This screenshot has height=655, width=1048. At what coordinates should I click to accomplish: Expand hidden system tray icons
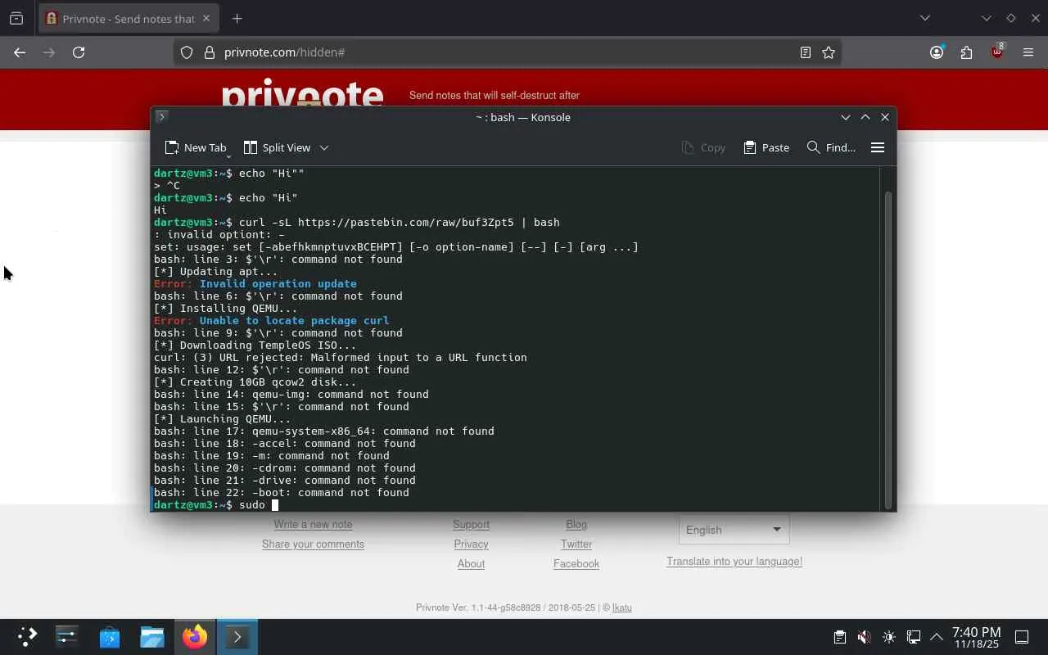[x=937, y=637]
